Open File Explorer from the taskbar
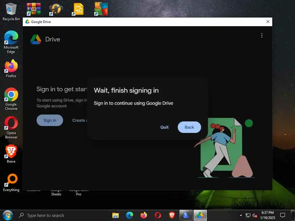Screen dimensions: 295x221 click(x=115, y=215)
